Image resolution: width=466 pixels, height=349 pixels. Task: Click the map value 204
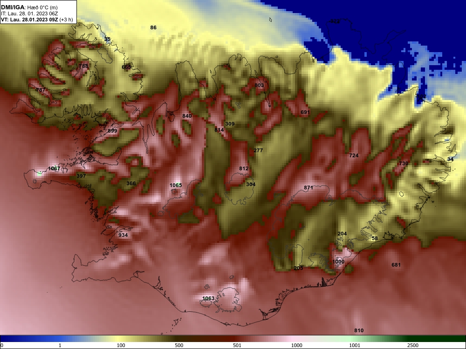click(x=342, y=234)
